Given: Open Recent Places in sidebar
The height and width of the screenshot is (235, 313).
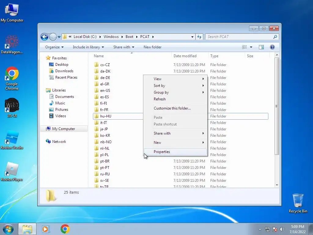Looking at the screenshot, I should tap(66, 77).
